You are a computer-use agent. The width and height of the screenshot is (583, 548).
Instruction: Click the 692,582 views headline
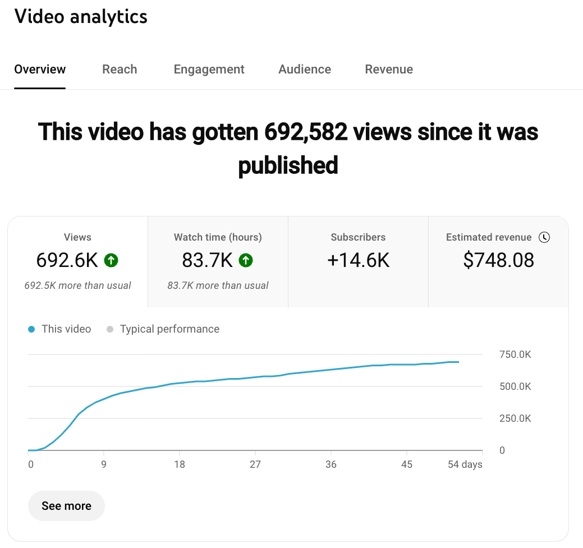pos(288,148)
